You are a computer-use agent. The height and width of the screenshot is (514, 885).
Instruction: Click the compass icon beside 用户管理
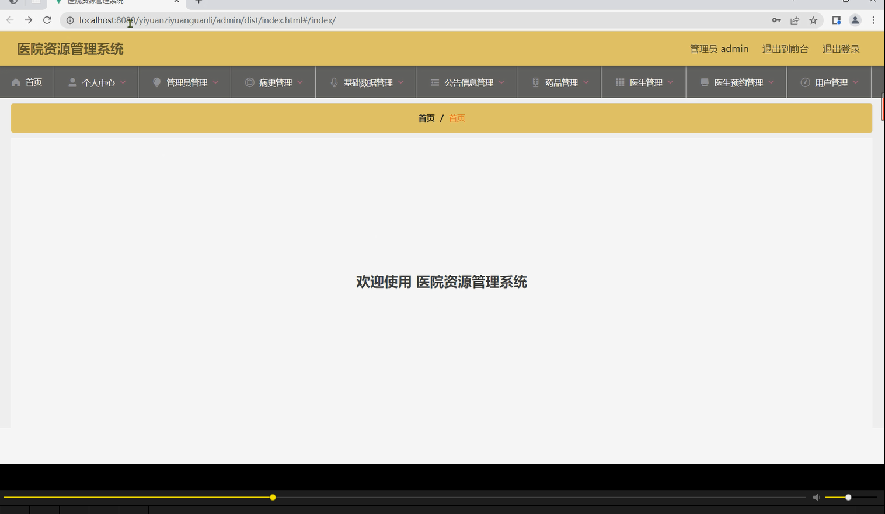805,82
